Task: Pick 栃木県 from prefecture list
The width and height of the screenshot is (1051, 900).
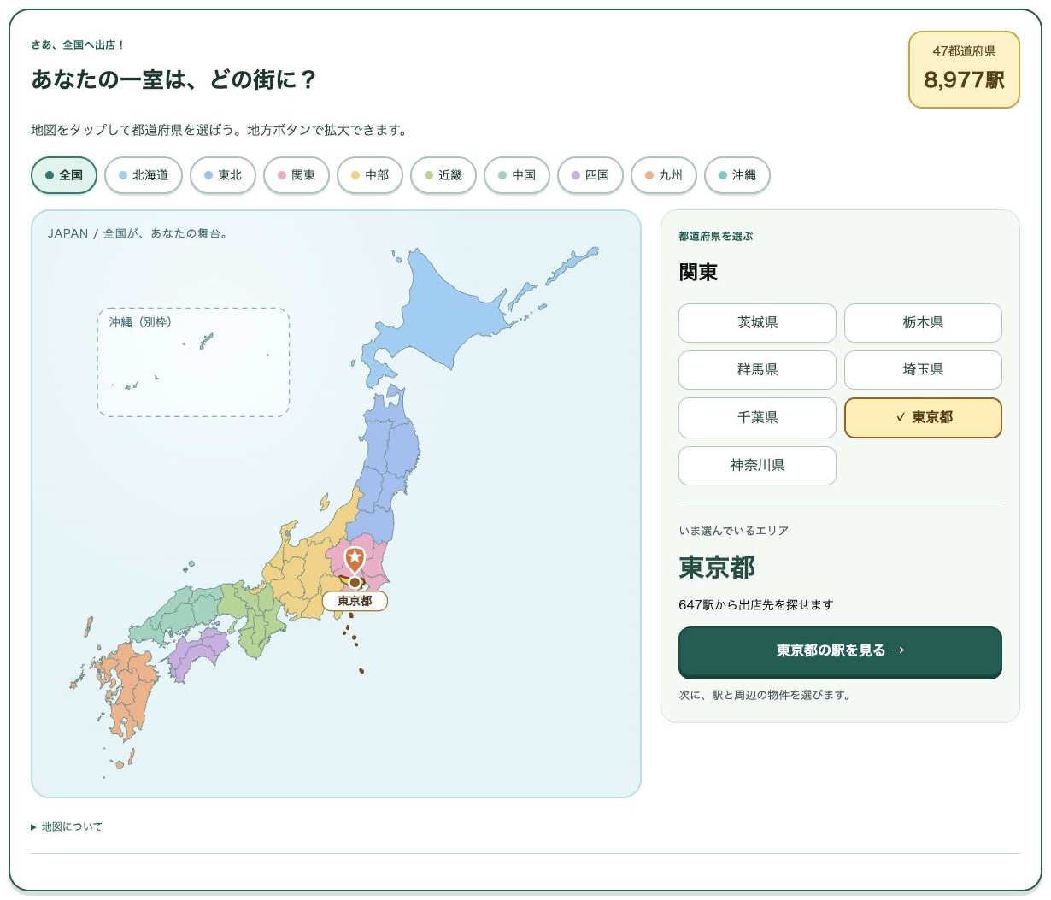Action: click(x=923, y=323)
